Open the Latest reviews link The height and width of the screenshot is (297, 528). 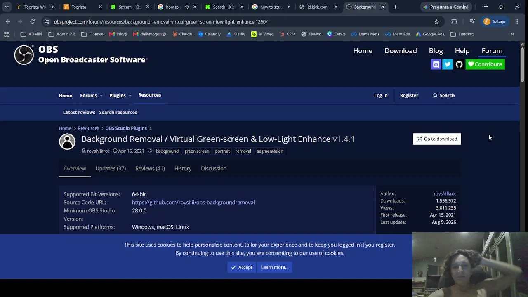click(x=79, y=113)
